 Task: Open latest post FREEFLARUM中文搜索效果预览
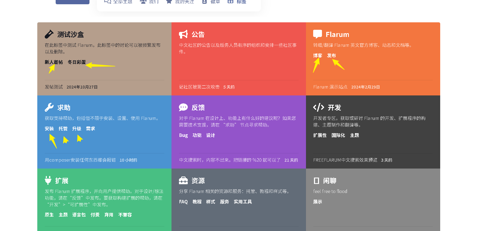pos(345,160)
